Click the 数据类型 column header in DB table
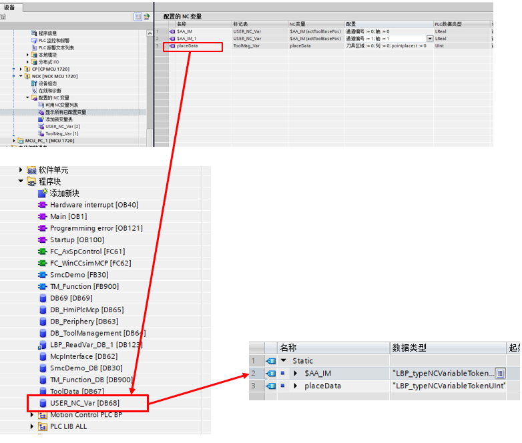 [x=448, y=348]
